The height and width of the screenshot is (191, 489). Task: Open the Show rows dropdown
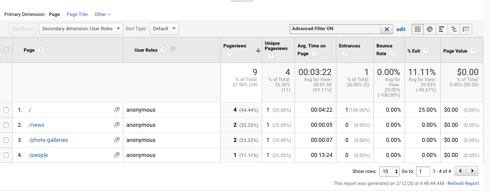[389, 171]
